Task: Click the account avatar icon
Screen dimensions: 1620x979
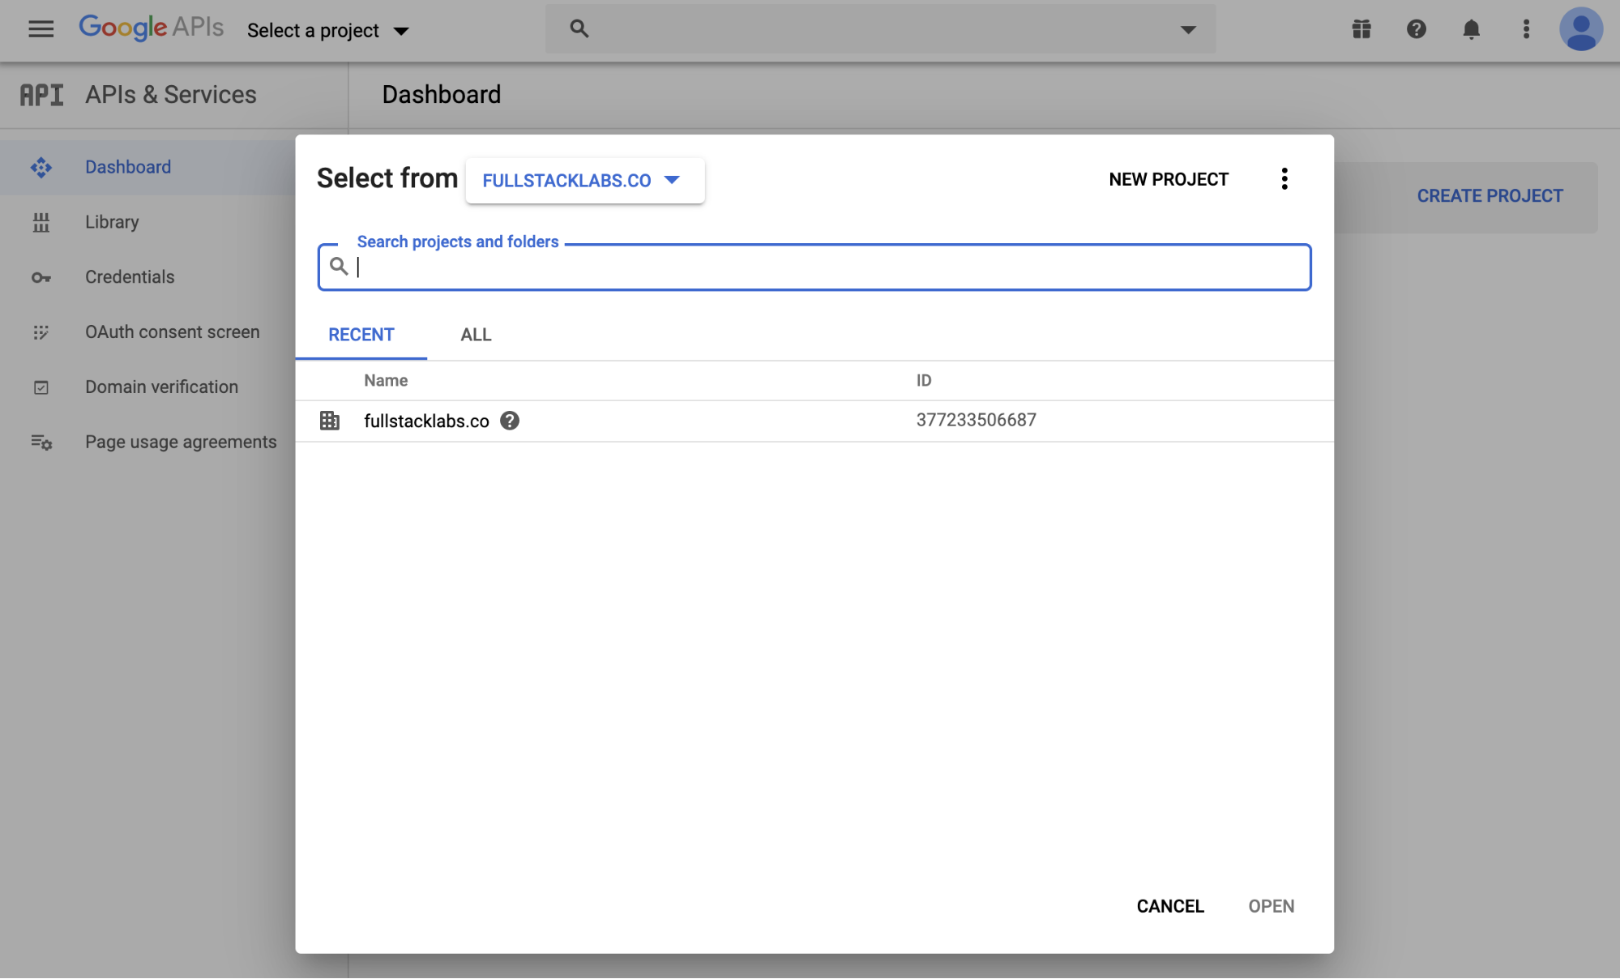Action: [x=1580, y=29]
